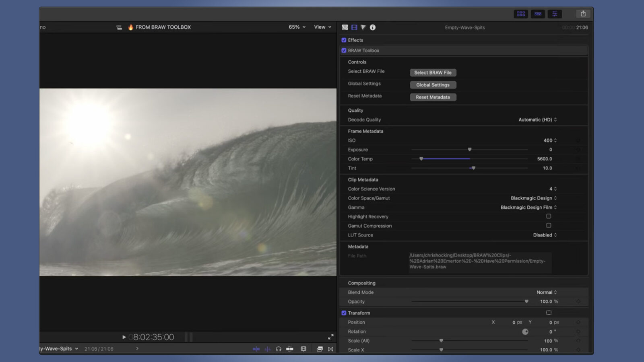
Task: Open the Color Space/Gamut Blackmagic Design dropdown
Action: click(x=534, y=198)
